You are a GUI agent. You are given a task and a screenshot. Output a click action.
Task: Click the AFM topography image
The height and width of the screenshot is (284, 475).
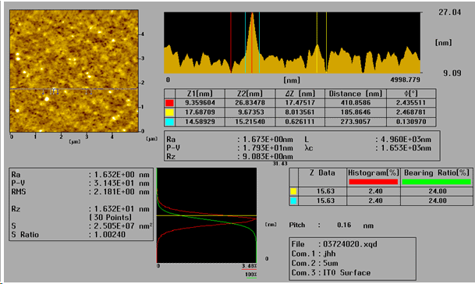click(x=74, y=71)
